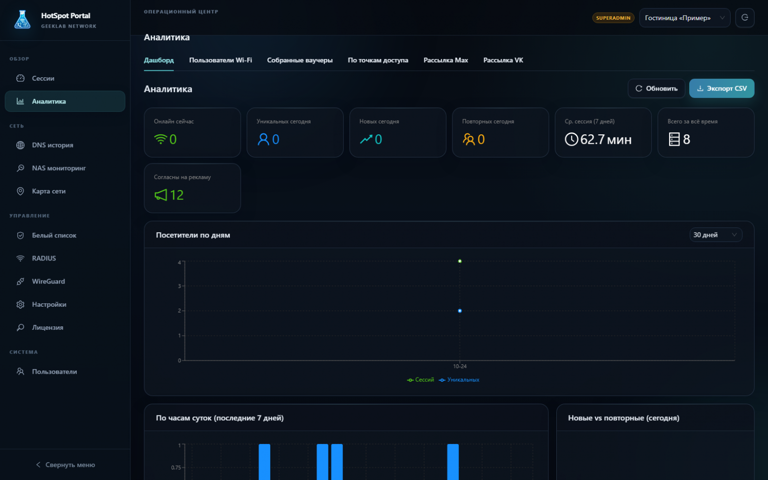768x480 pixels.
Task: Click the HotSpot Portal flask logo
Action: point(22,20)
